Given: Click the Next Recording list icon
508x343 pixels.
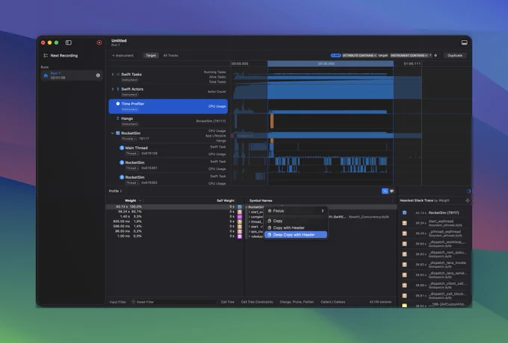Looking at the screenshot, I should coord(46,56).
